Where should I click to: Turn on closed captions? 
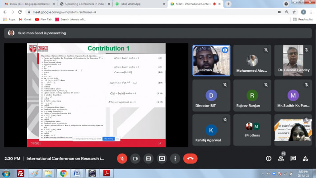tap(149, 159)
